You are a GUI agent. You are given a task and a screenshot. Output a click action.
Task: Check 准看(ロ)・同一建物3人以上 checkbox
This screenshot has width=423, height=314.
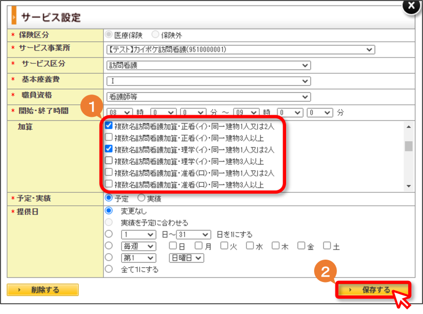tap(109, 184)
